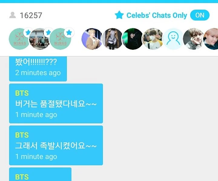Open viewer avatar with long tan coat
The image size is (218, 181).
(112, 39)
